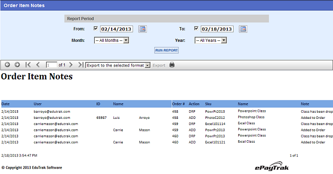Click Photoshop Class item name

click(251, 117)
